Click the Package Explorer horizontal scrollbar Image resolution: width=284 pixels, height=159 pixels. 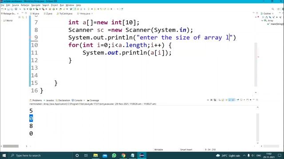pos(11,146)
